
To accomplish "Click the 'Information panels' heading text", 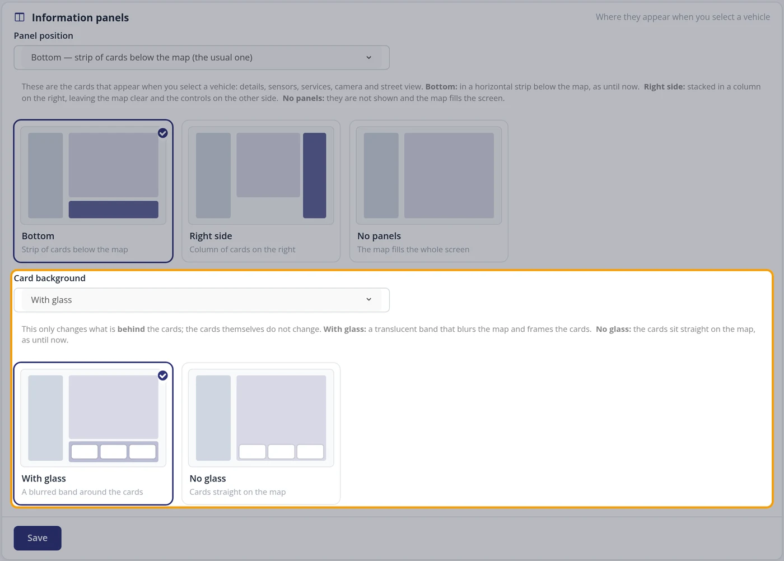I will (x=80, y=17).
